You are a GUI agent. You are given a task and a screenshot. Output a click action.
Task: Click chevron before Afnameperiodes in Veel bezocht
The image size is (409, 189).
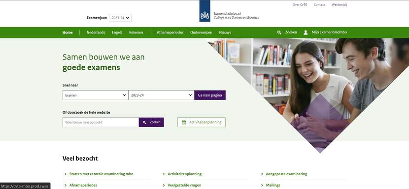pyautogui.click(x=66, y=186)
